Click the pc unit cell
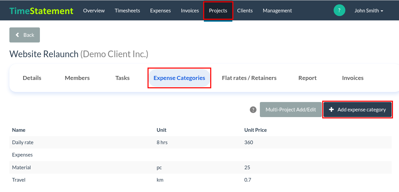The height and width of the screenshot is (192, 399). [x=159, y=168]
